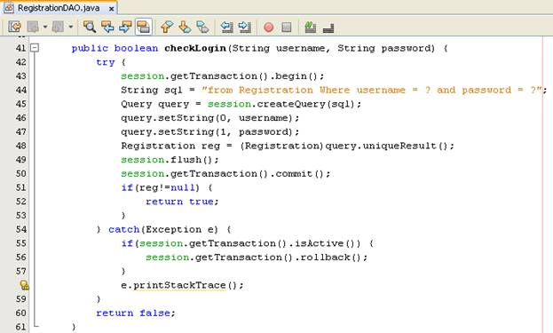Click line number 52 in the gutter

[20, 201]
